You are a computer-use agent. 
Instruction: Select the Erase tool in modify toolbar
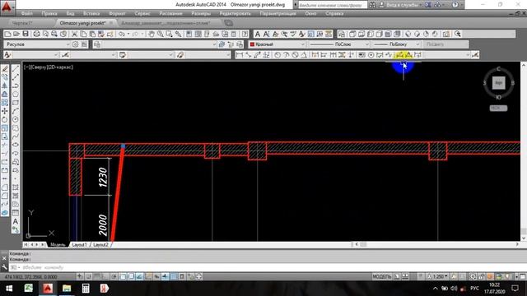(5, 69)
